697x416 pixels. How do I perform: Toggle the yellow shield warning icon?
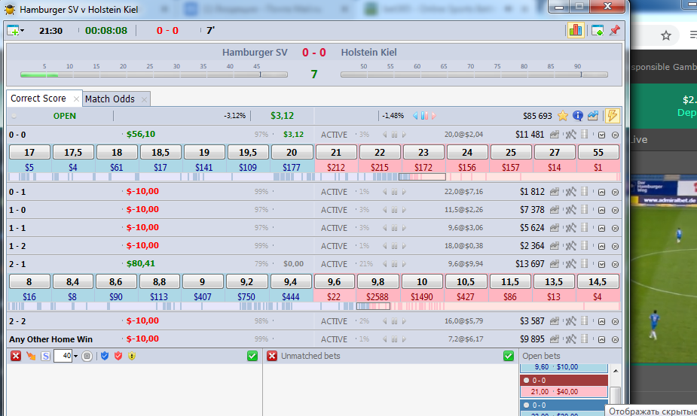132,356
